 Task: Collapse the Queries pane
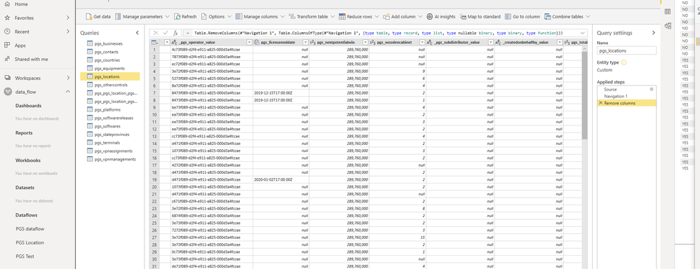(137, 33)
